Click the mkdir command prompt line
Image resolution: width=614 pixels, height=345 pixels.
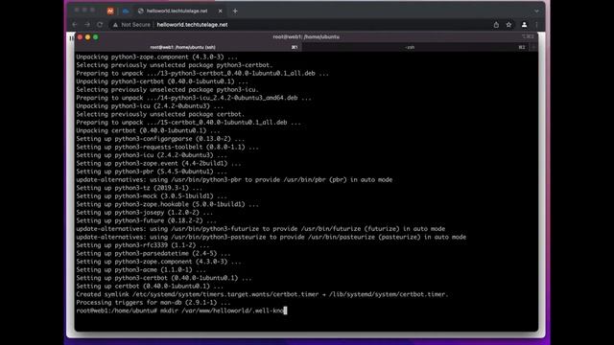pyautogui.click(x=181, y=310)
